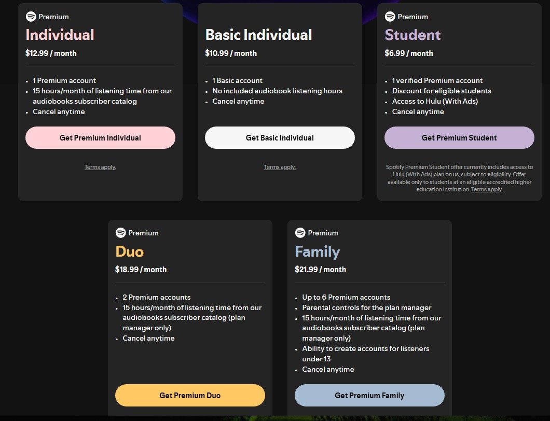The width and height of the screenshot is (550, 421).
Task: Open Terms apply link under Premium Individual
Action: pyautogui.click(x=100, y=167)
